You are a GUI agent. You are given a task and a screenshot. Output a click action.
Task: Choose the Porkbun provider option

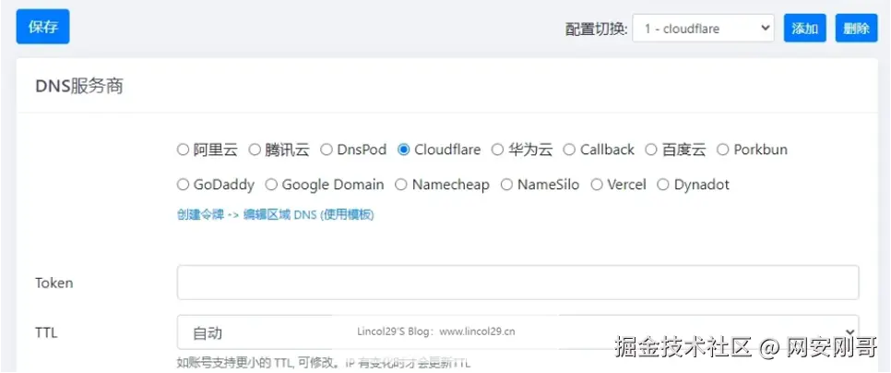coord(722,150)
